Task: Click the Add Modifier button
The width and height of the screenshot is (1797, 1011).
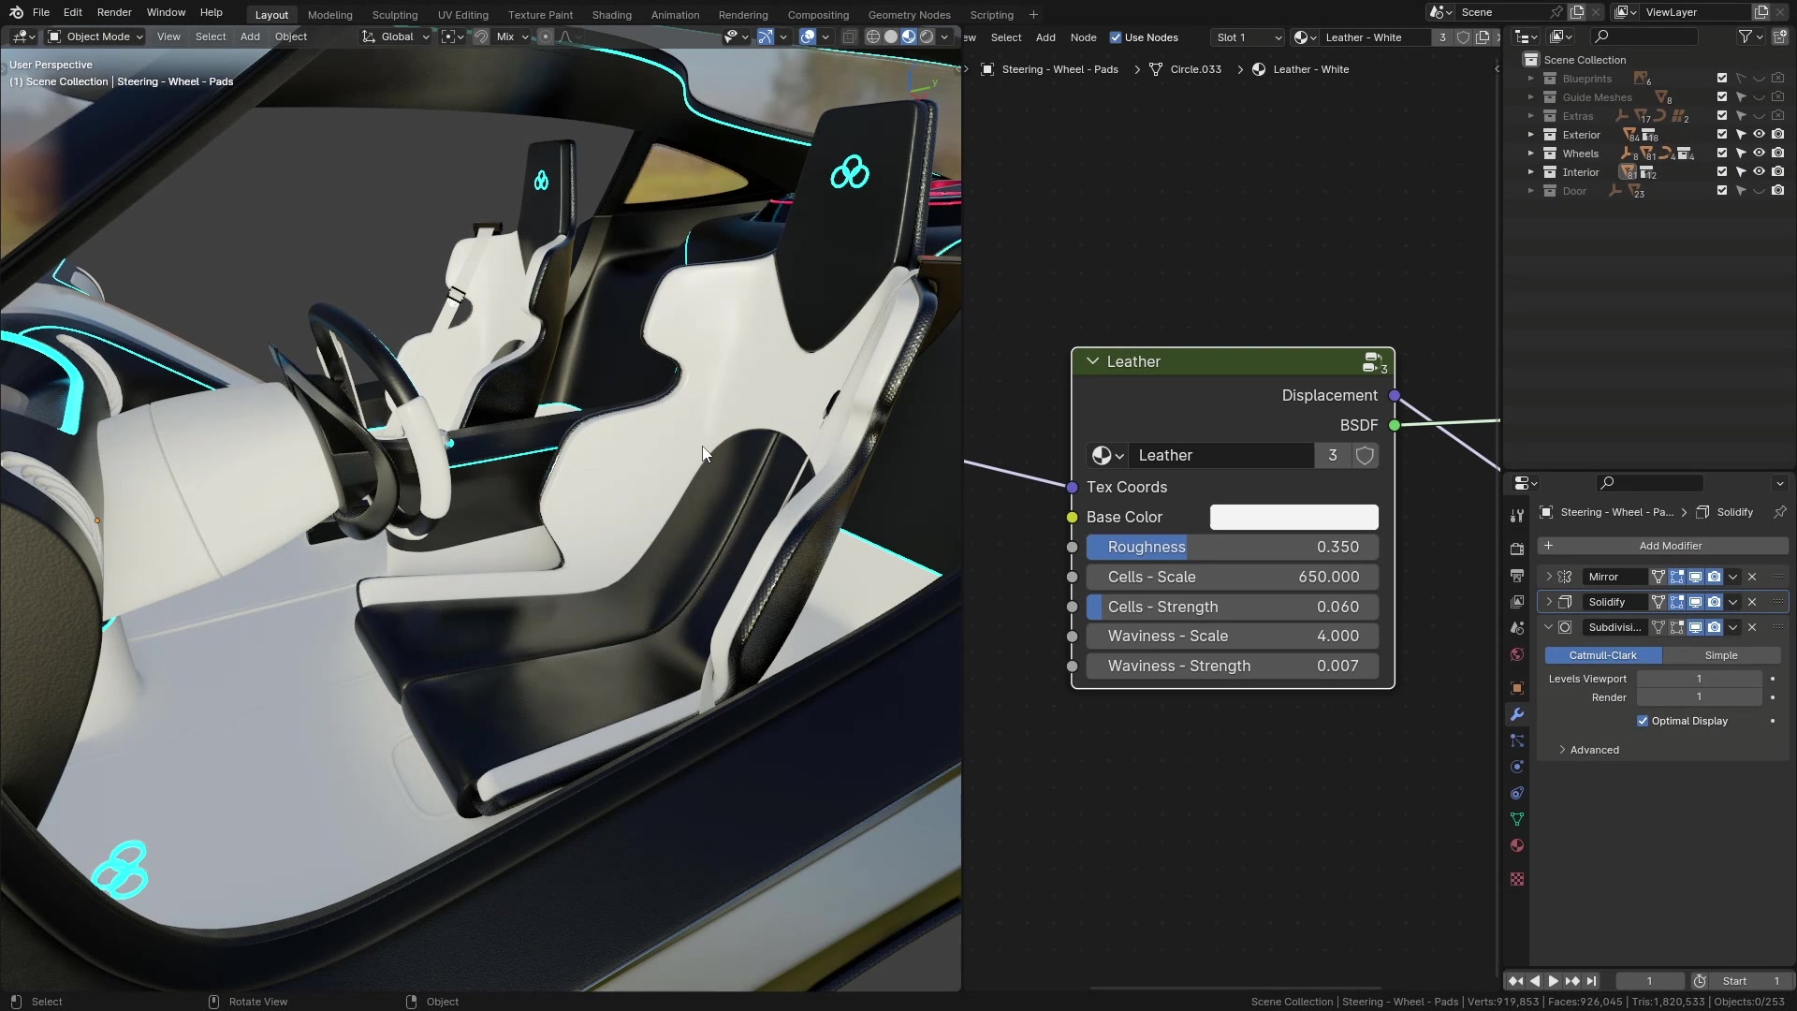Action: (x=1663, y=546)
